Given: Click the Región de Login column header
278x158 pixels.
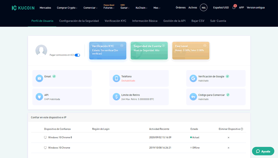Looking at the screenshot, I should [x=101, y=129].
